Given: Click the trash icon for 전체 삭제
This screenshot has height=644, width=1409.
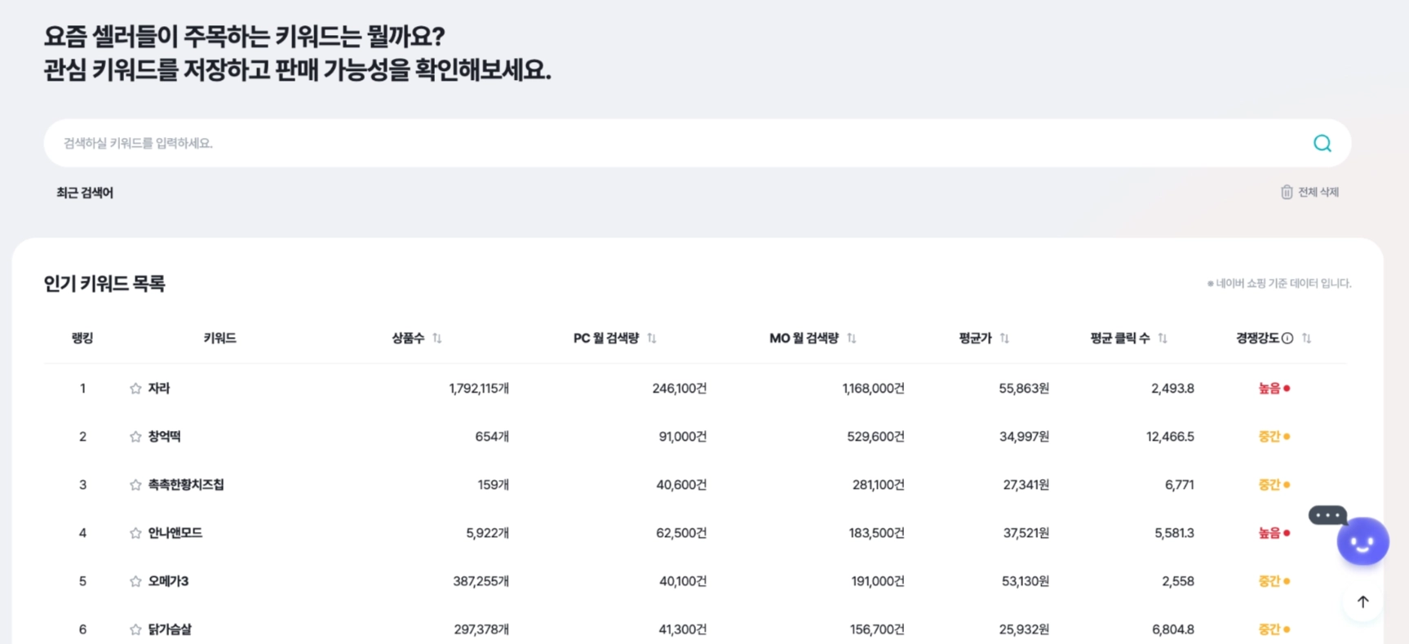Looking at the screenshot, I should tap(1287, 192).
